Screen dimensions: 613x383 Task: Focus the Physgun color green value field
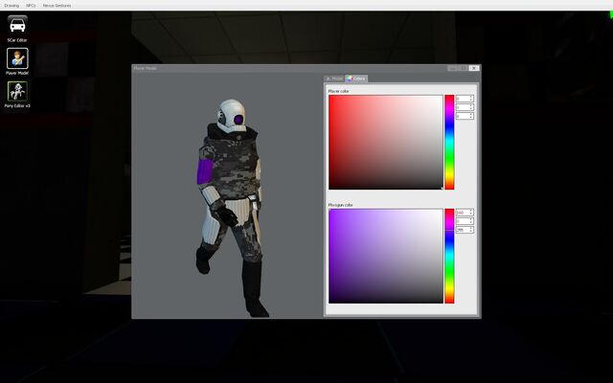(465, 221)
